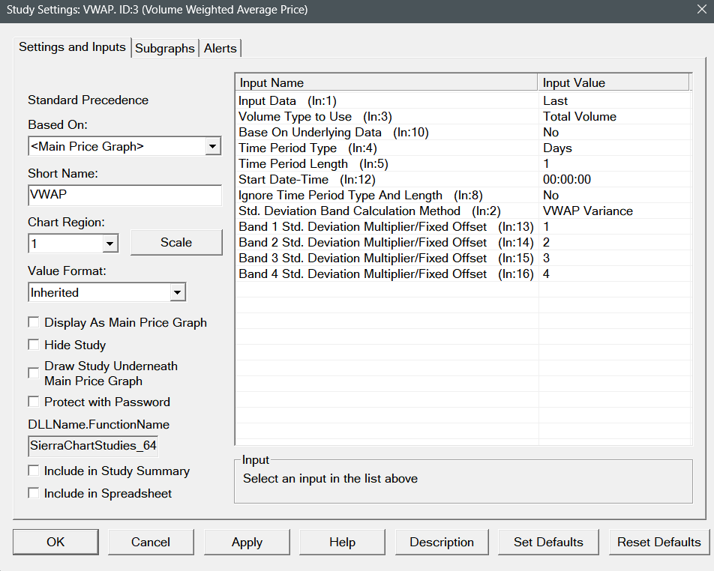Viewport: 714px width, 571px height.
Task: Enable Protect with Password option
Action: (x=34, y=402)
